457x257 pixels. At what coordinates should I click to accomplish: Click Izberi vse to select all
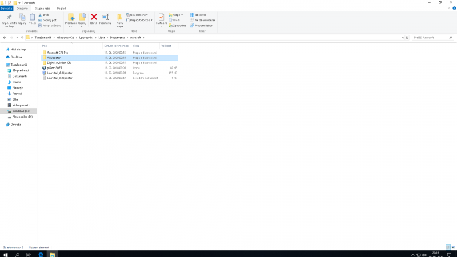[198, 15]
